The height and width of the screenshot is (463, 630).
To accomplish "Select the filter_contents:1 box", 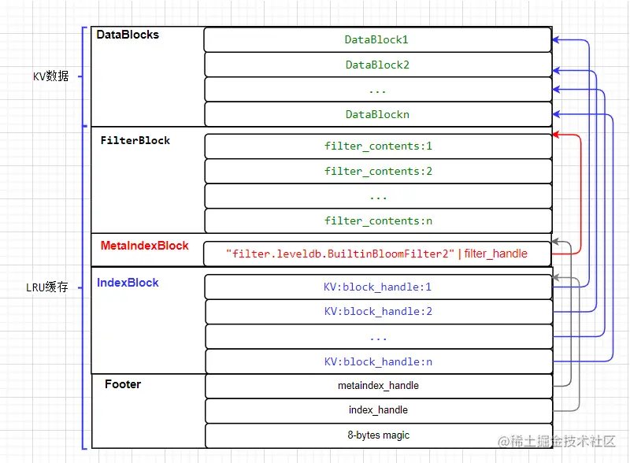I will point(377,146).
